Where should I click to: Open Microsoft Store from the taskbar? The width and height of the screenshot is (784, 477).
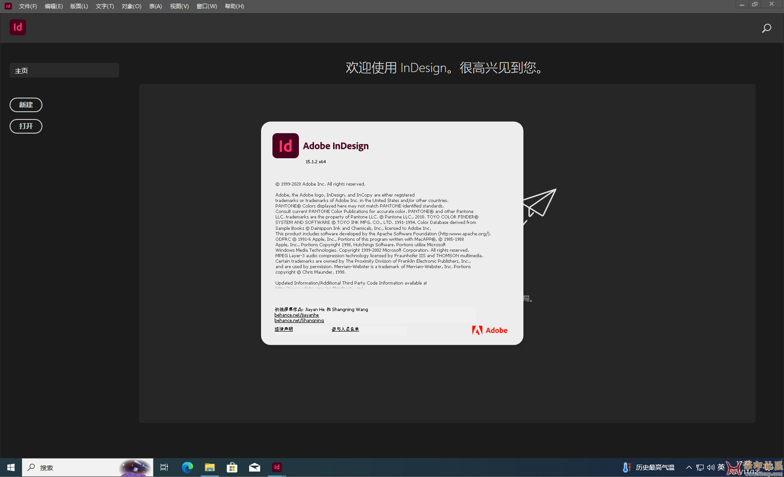232,467
